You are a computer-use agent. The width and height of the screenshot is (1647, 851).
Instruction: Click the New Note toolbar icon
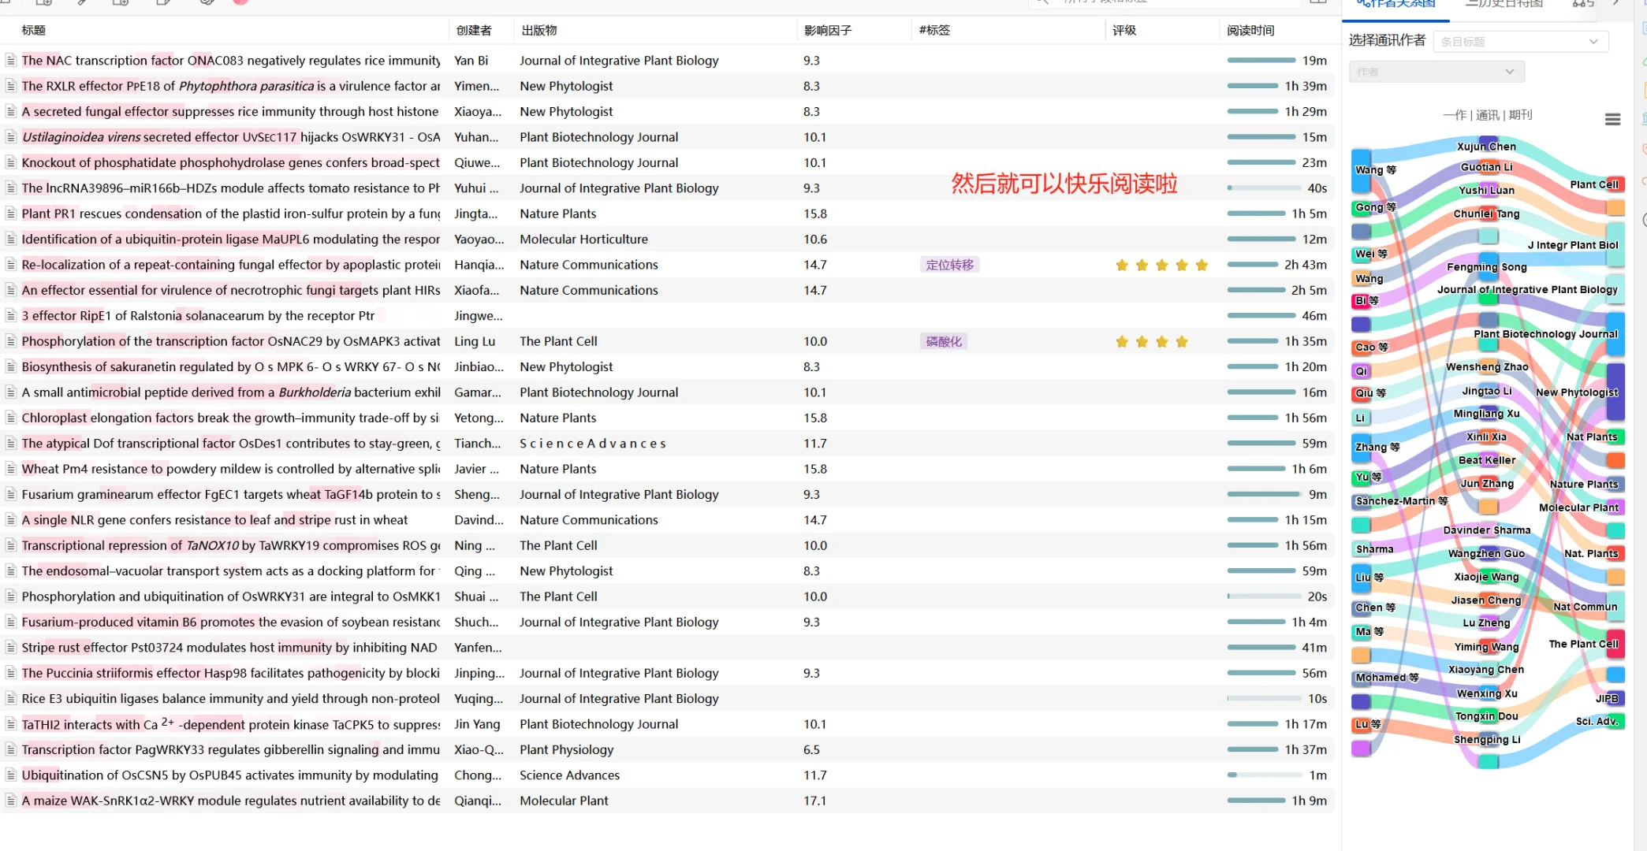click(160, 3)
